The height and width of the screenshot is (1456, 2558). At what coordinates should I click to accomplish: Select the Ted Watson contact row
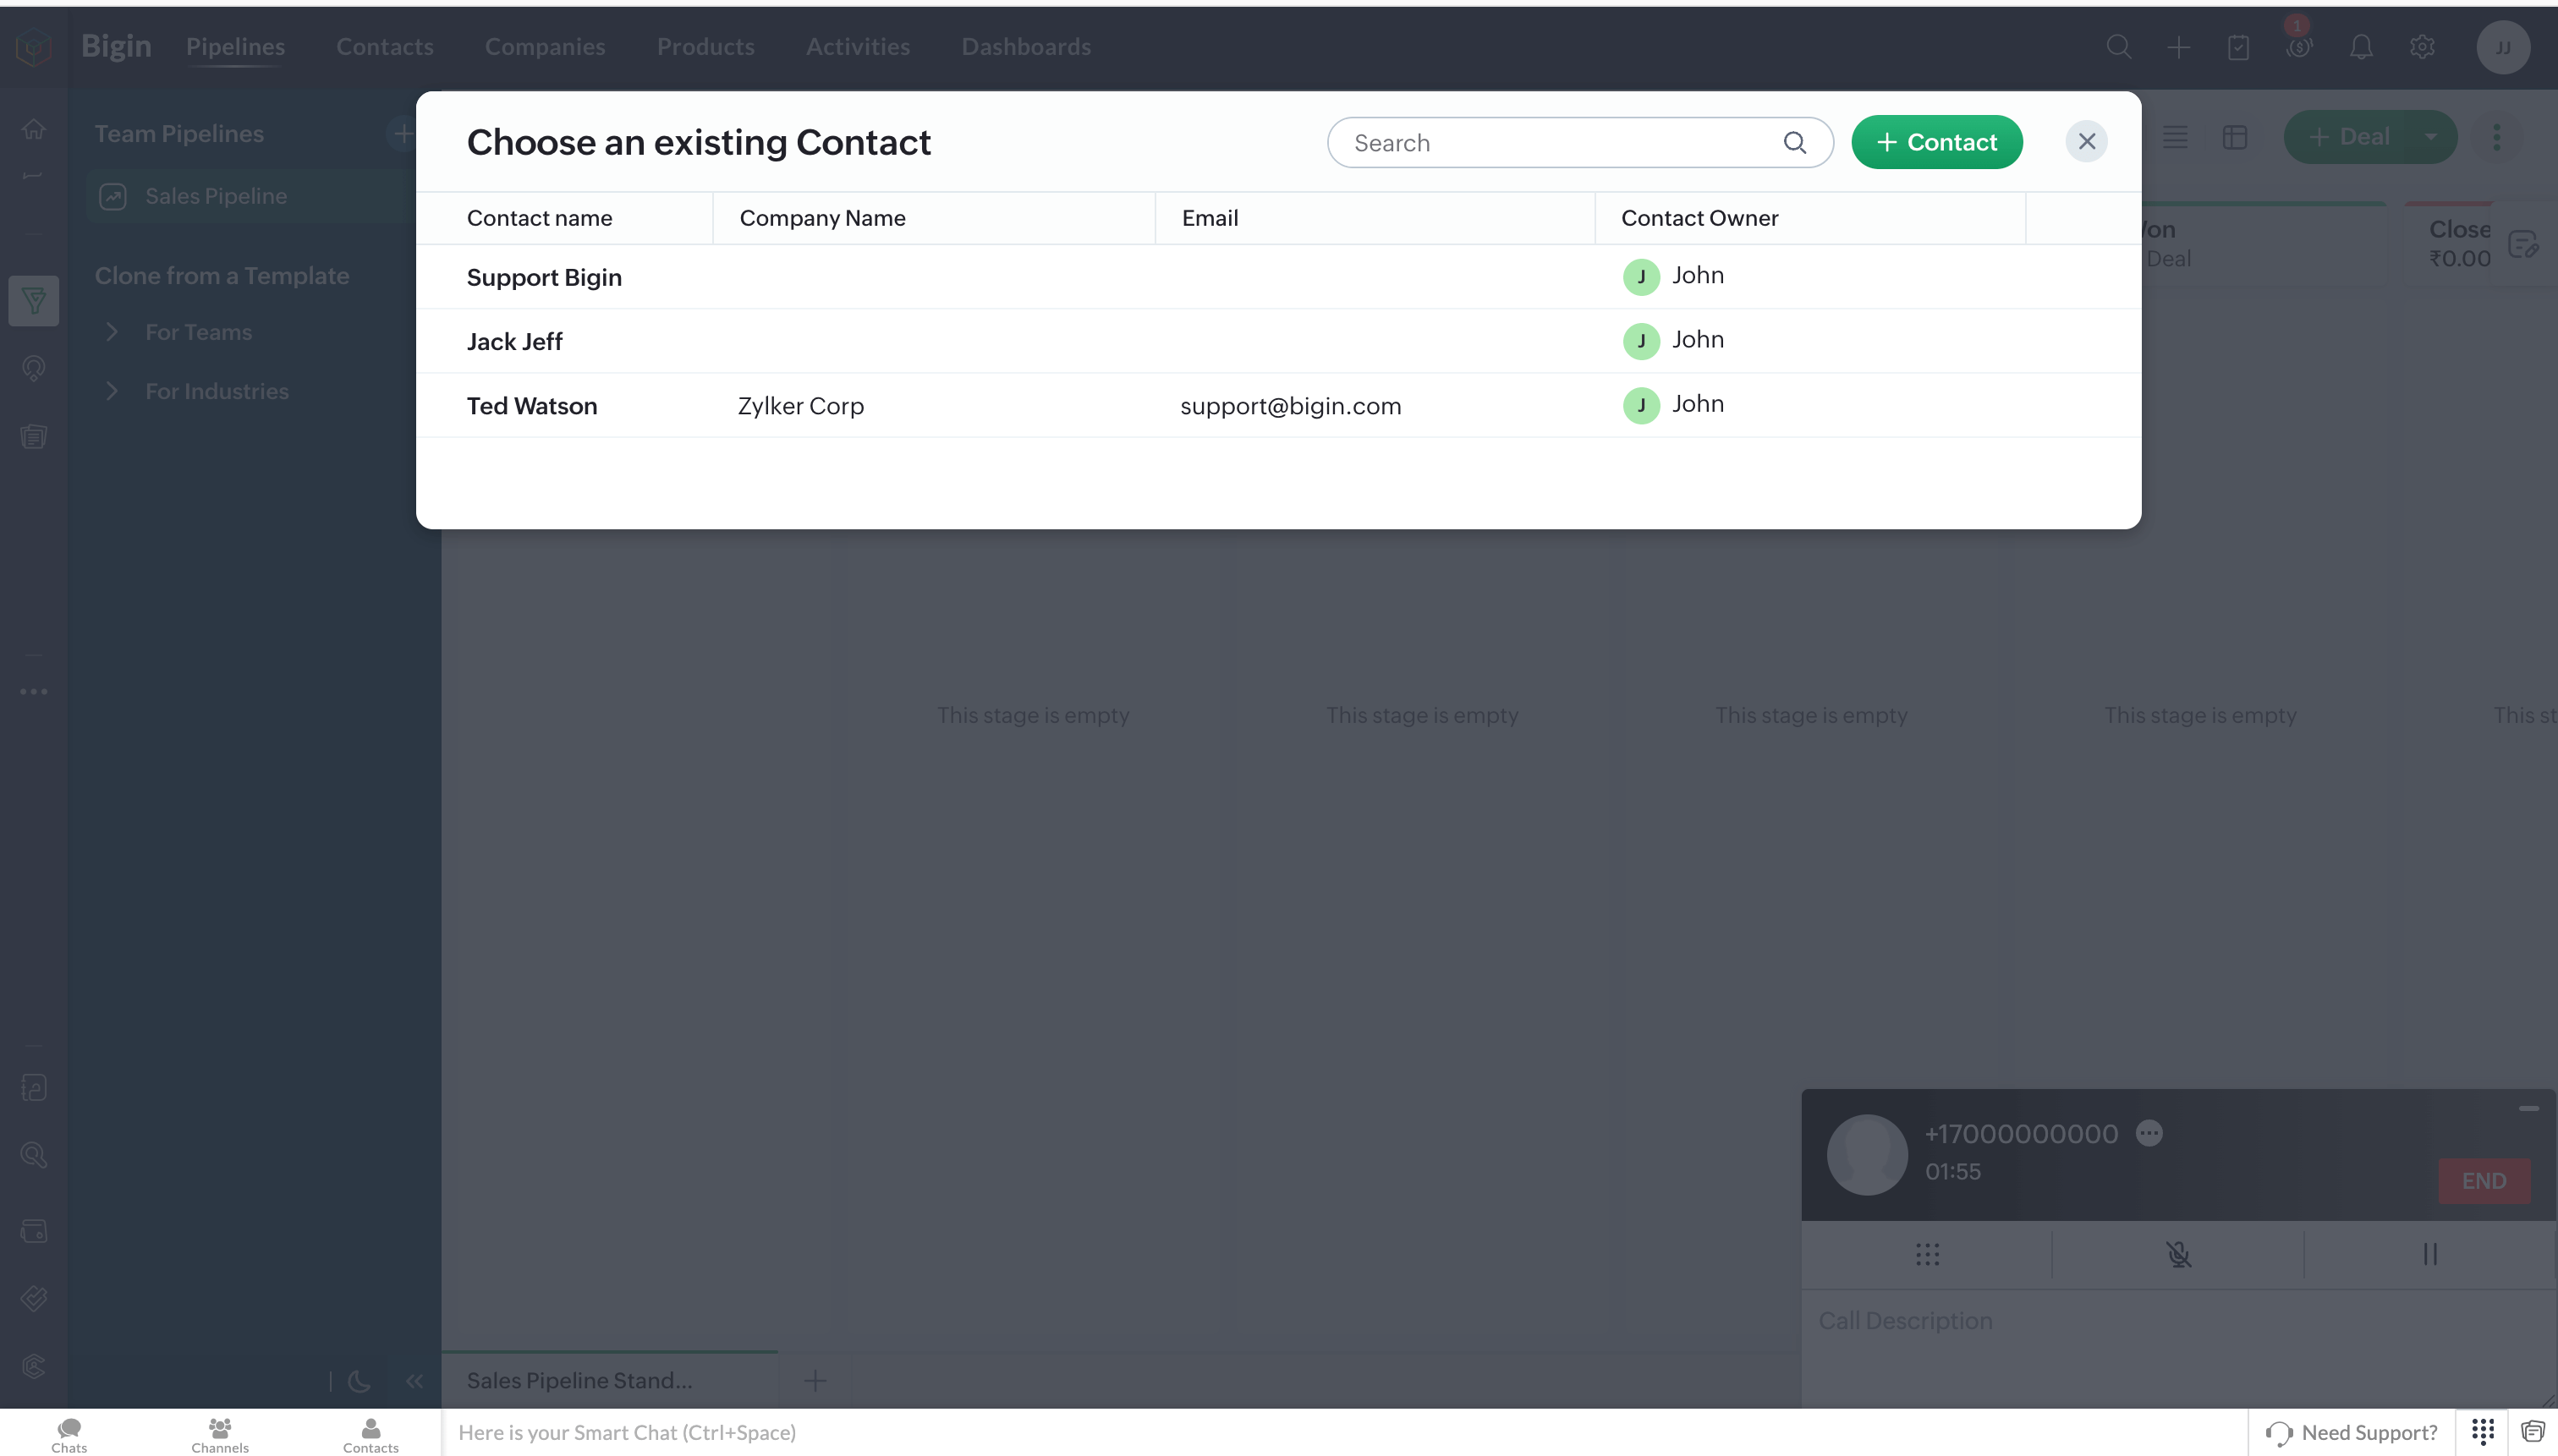point(531,406)
